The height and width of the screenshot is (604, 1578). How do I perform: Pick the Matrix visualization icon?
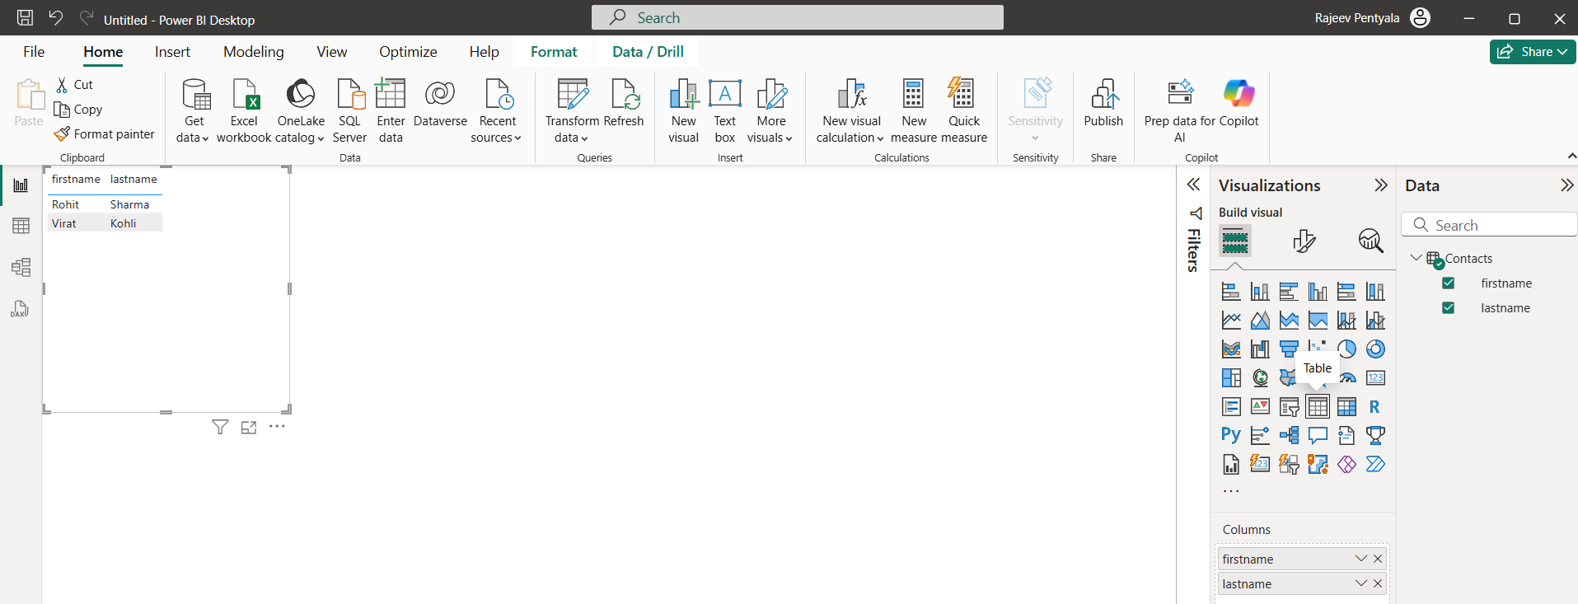(x=1346, y=407)
